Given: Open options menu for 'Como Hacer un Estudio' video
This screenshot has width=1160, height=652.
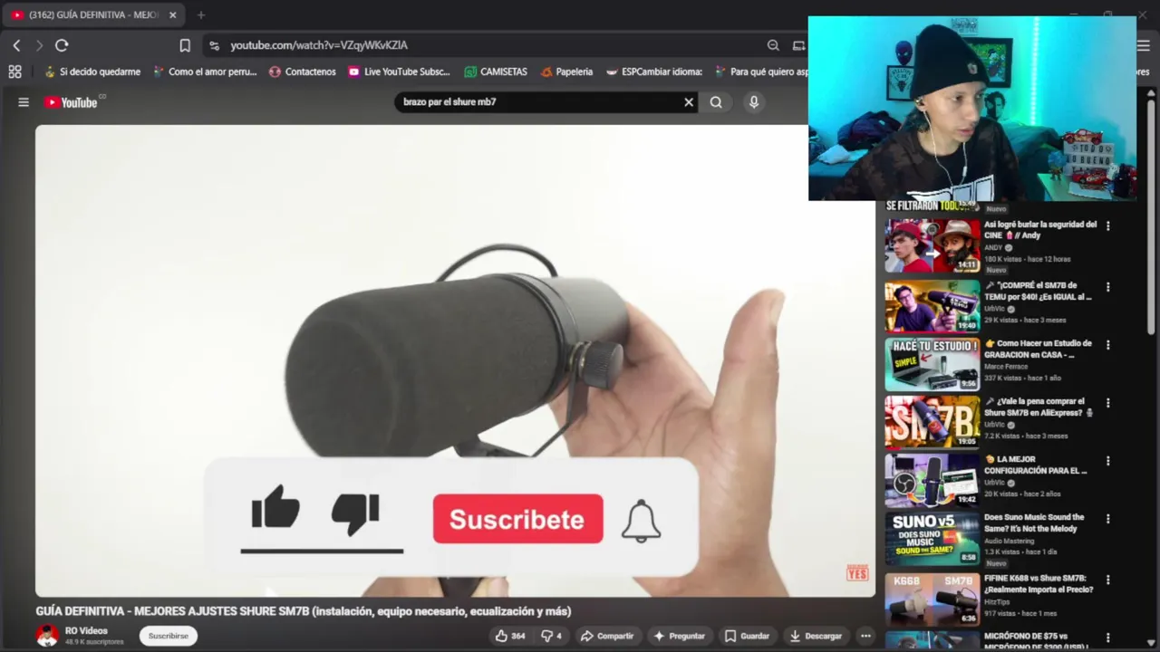Looking at the screenshot, I should tap(1107, 345).
